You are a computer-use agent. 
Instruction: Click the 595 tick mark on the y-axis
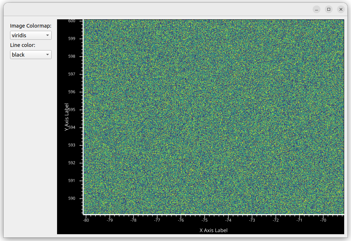click(81, 109)
